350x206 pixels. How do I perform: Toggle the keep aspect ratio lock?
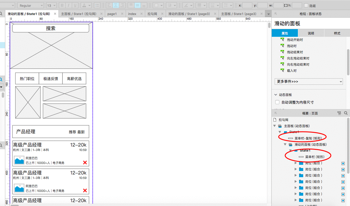tap(286, 5)
